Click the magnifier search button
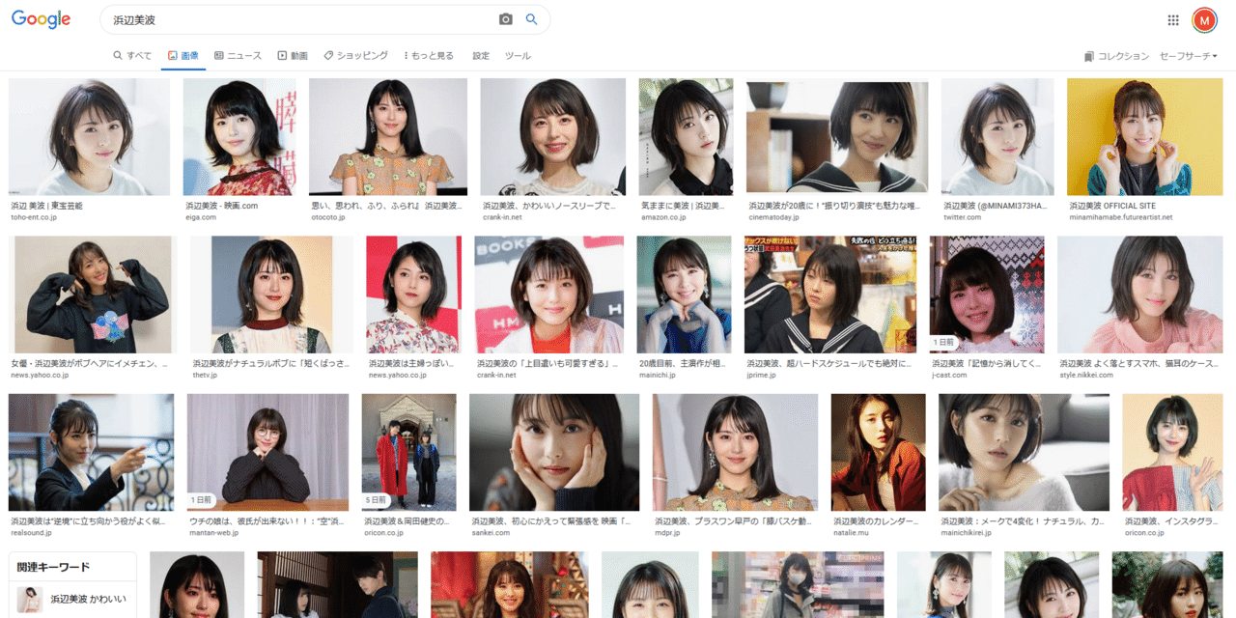The width and height of the screenshot is (1236, 618). click(x=531, y=19)
